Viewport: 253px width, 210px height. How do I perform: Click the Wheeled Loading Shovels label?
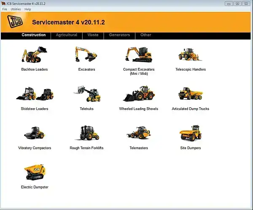139,109
